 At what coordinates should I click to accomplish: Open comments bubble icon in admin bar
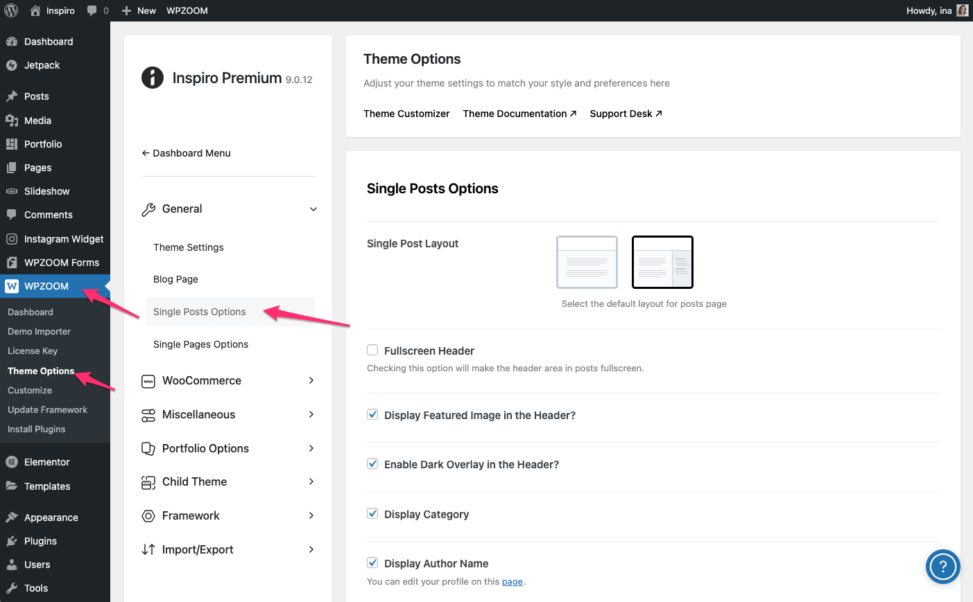coord(92,10)
